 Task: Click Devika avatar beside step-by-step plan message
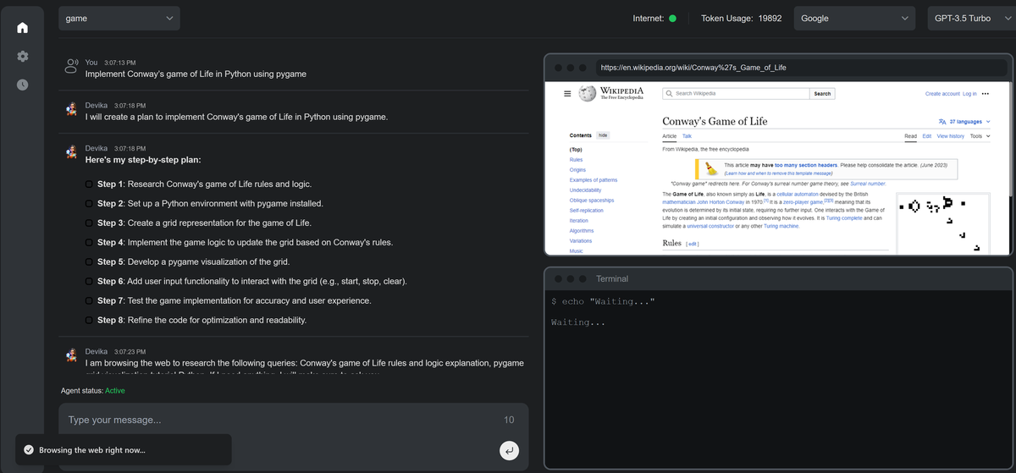72,151
